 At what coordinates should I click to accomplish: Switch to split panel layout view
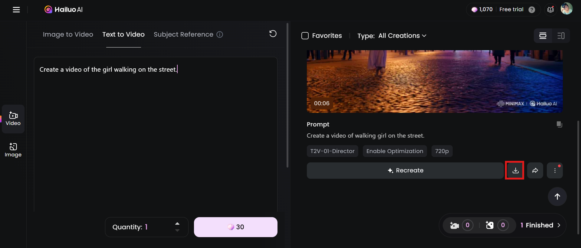(561, 36)
